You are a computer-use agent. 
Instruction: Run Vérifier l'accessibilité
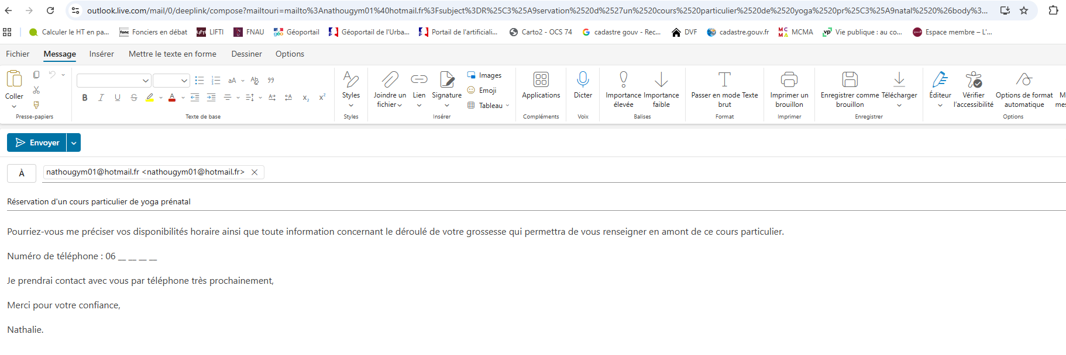[974, 89]
